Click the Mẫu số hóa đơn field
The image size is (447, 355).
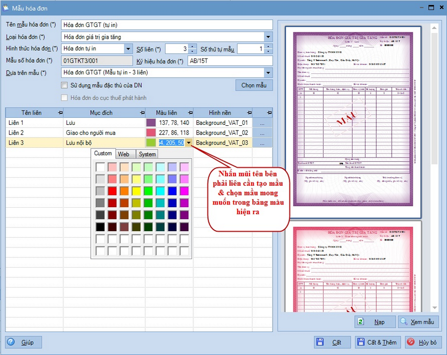click(x=97, y=61)
